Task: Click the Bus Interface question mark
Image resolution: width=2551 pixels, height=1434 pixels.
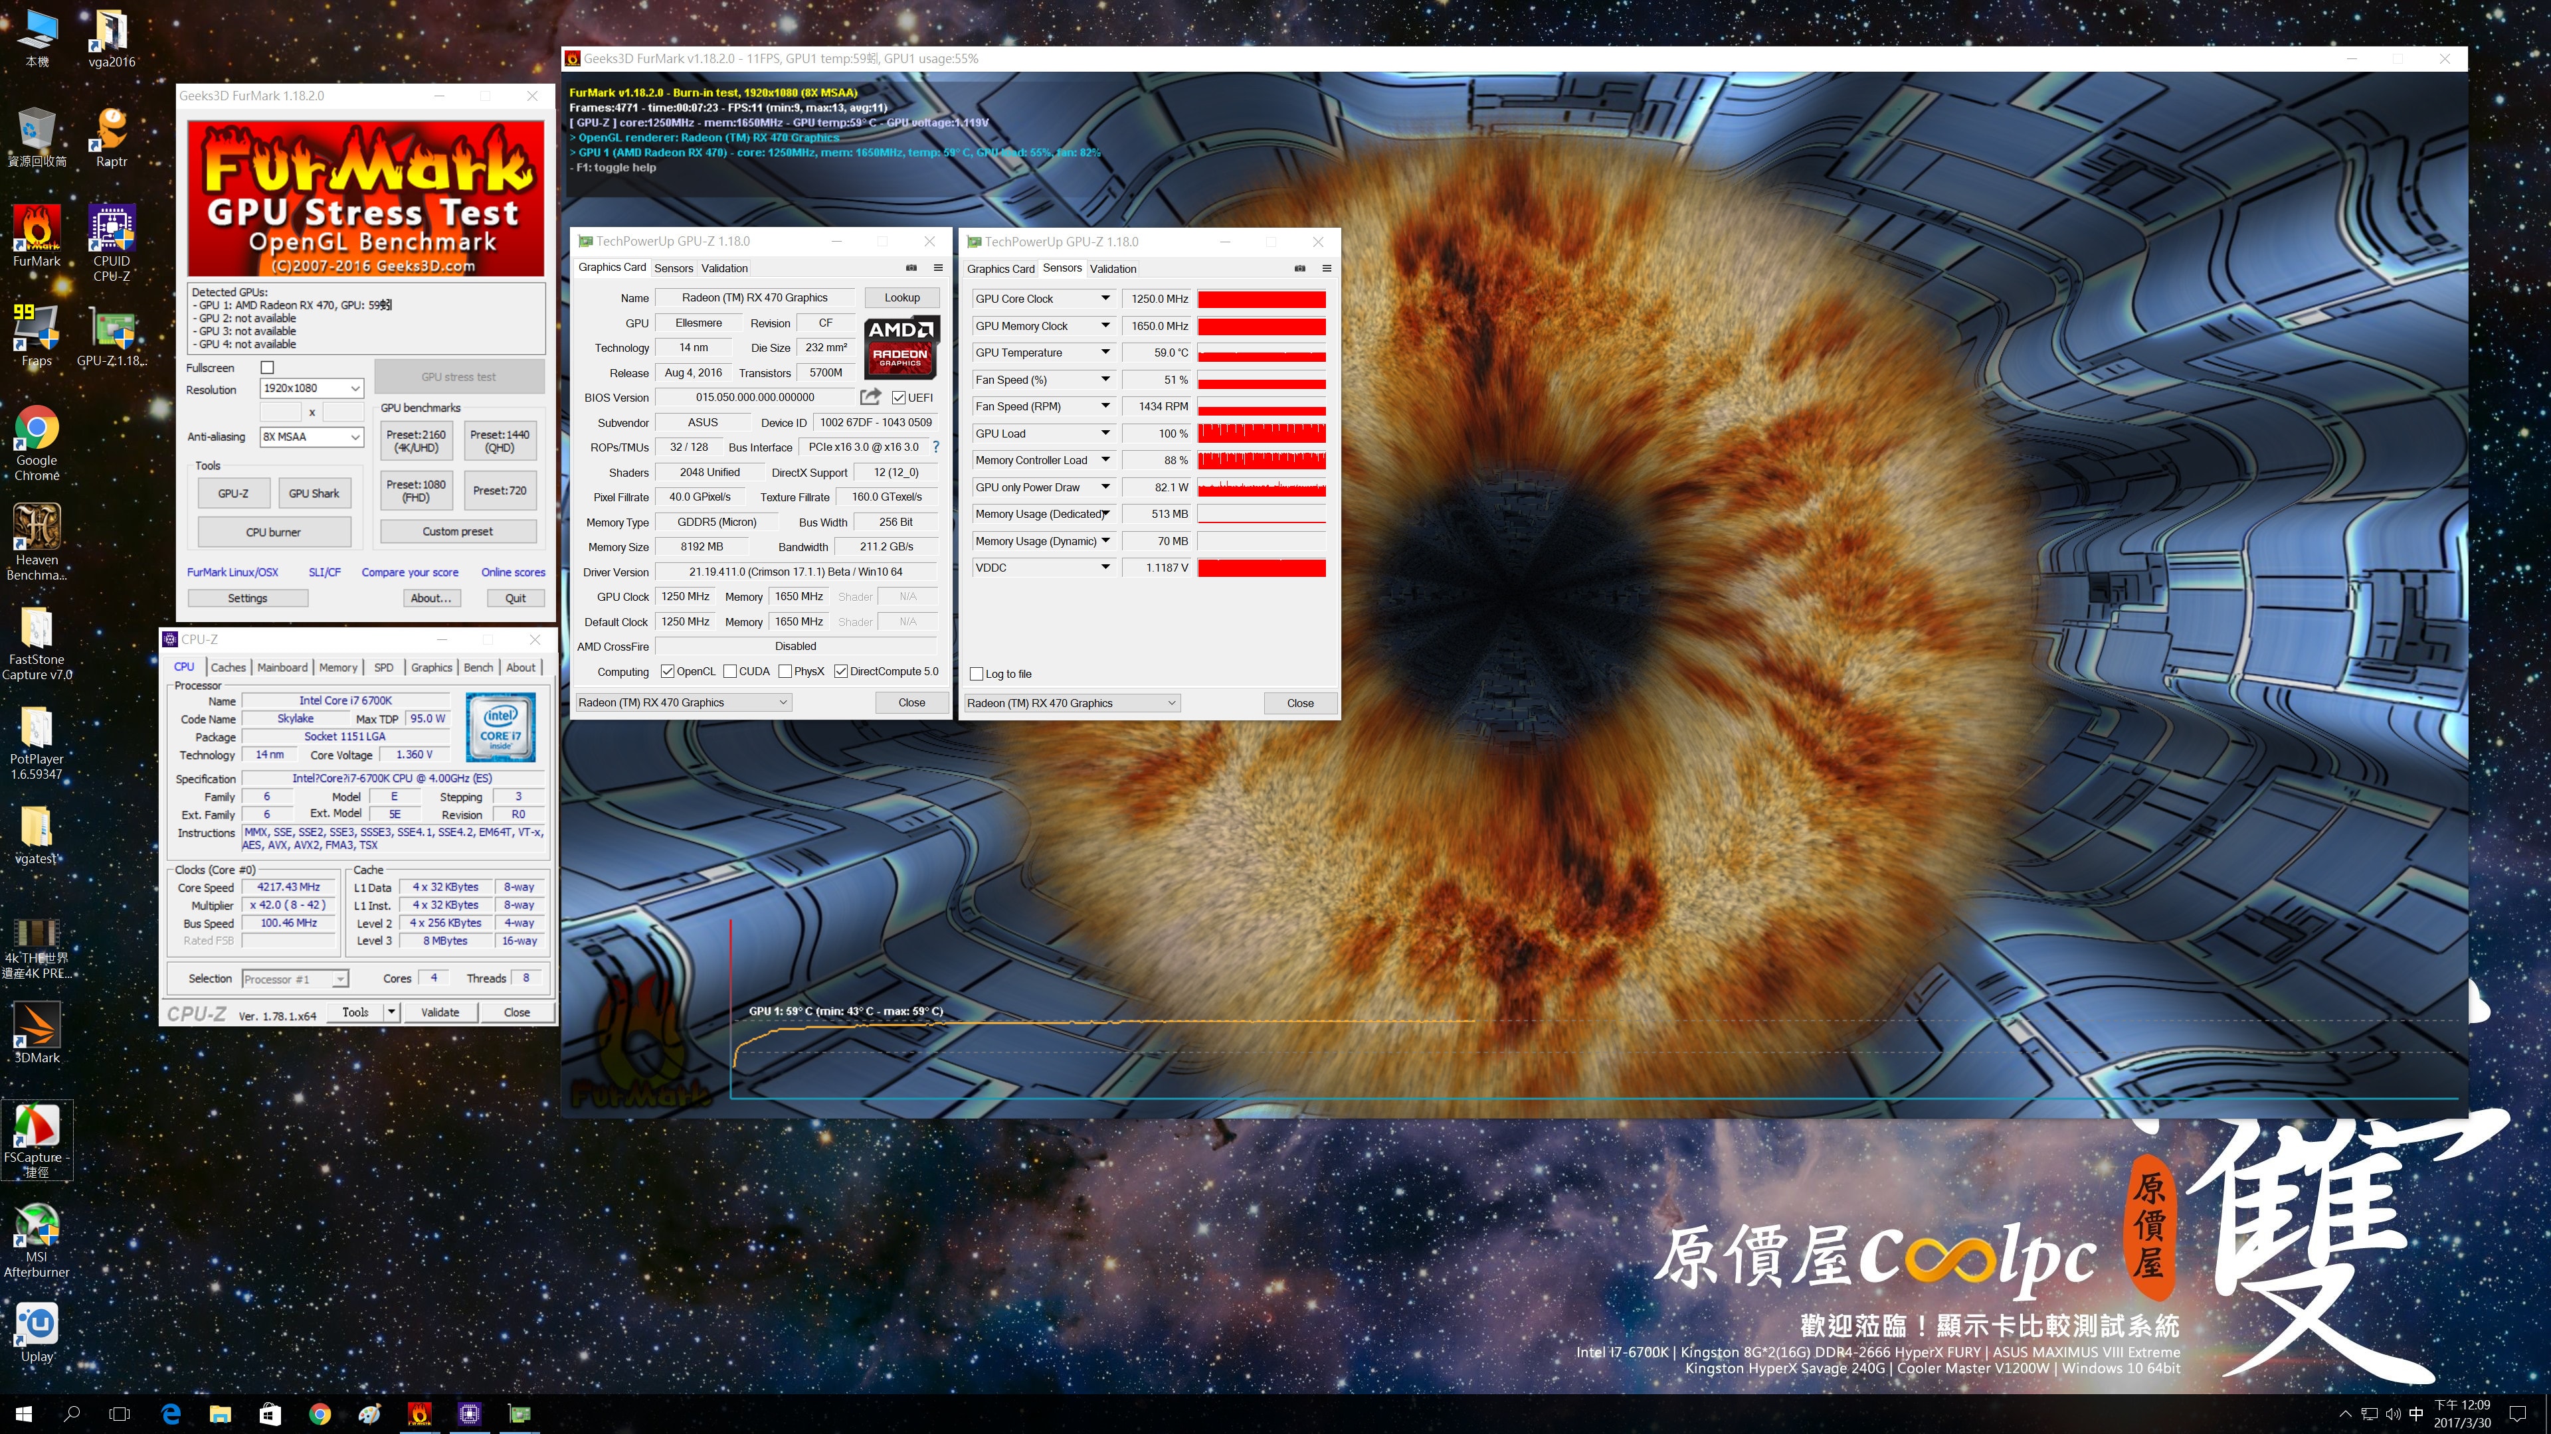Action: pyautogui.click(x=936, y=447)
